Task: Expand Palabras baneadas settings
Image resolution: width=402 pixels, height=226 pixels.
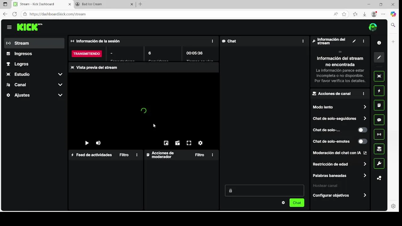Action: coord(340,176)
